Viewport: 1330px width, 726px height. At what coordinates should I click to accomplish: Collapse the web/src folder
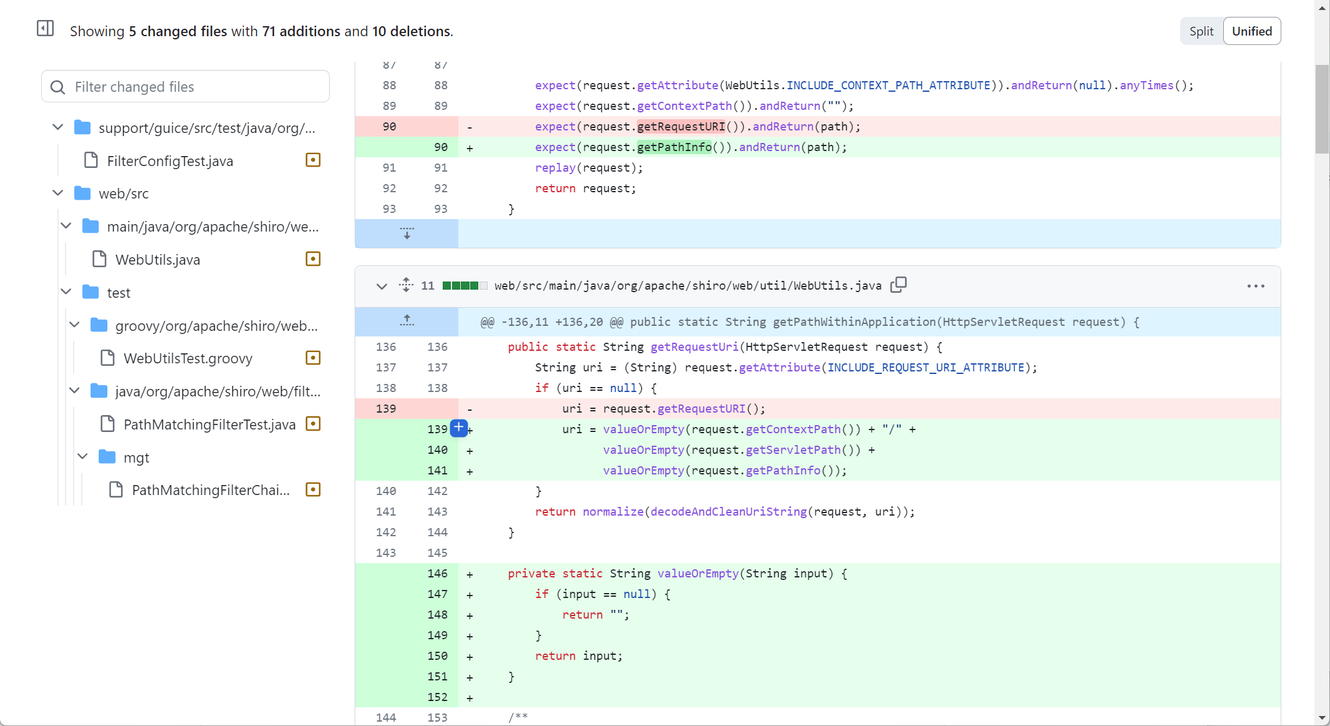[58, 193]
